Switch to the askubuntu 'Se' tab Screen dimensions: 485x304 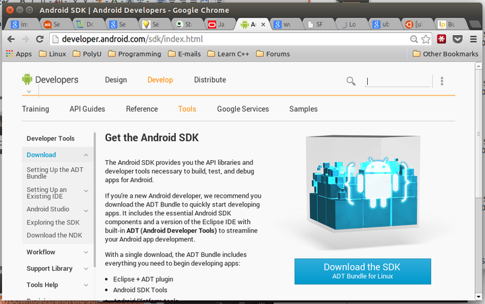point(56,24)
